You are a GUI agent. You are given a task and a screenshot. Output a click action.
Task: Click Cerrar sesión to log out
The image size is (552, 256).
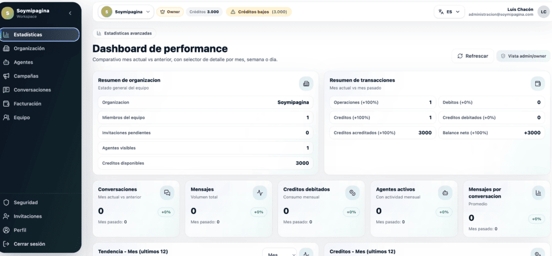[x=29, y=244]
